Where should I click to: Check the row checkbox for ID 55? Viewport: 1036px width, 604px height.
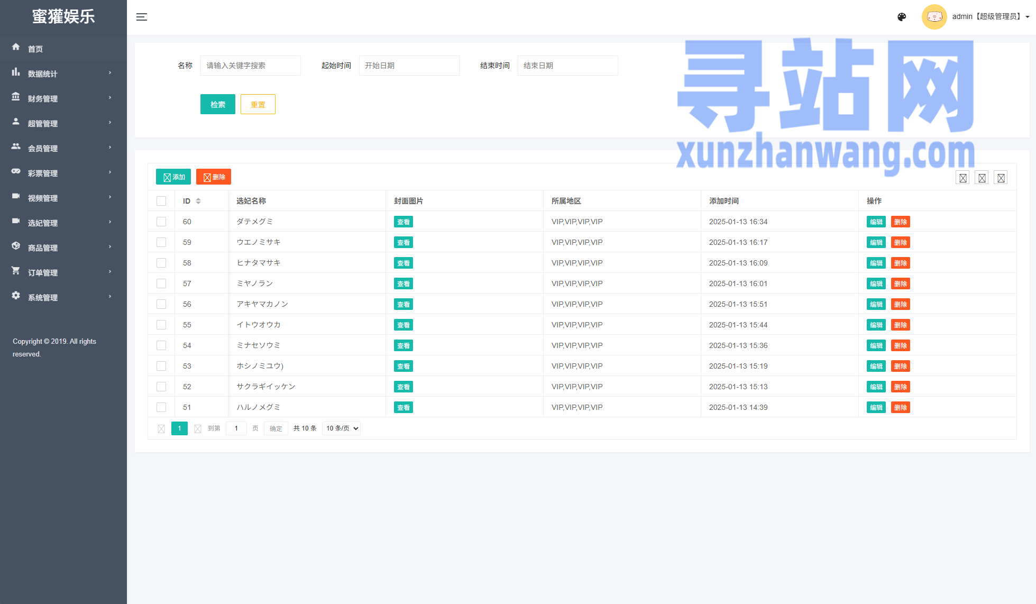pyautogui.click(x=161, y=325)
